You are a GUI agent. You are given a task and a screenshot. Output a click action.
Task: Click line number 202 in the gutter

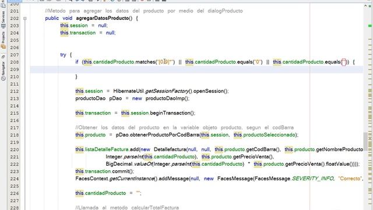coord(14,18)
